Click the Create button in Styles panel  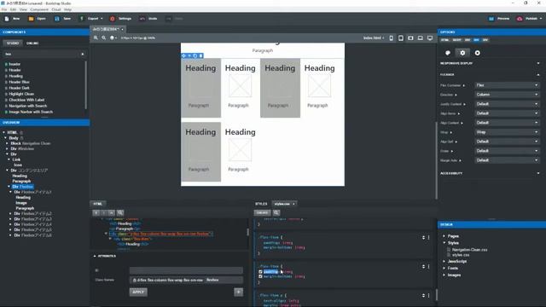(x=262, y=212)
